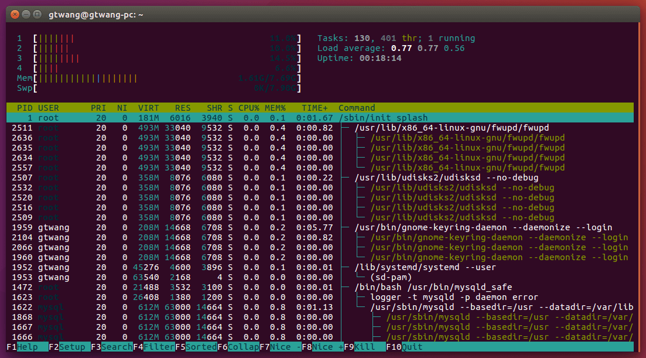Click F10 Quit to exit htop
This screenshot has height=358, width=646.
[x=412, y=347]
